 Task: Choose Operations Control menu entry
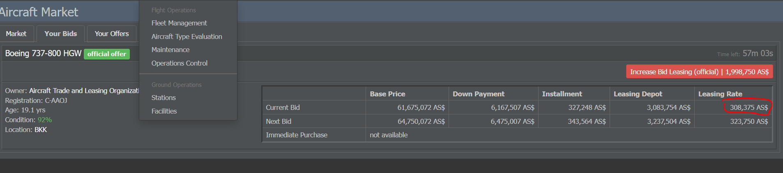click(x=180, y=63)
